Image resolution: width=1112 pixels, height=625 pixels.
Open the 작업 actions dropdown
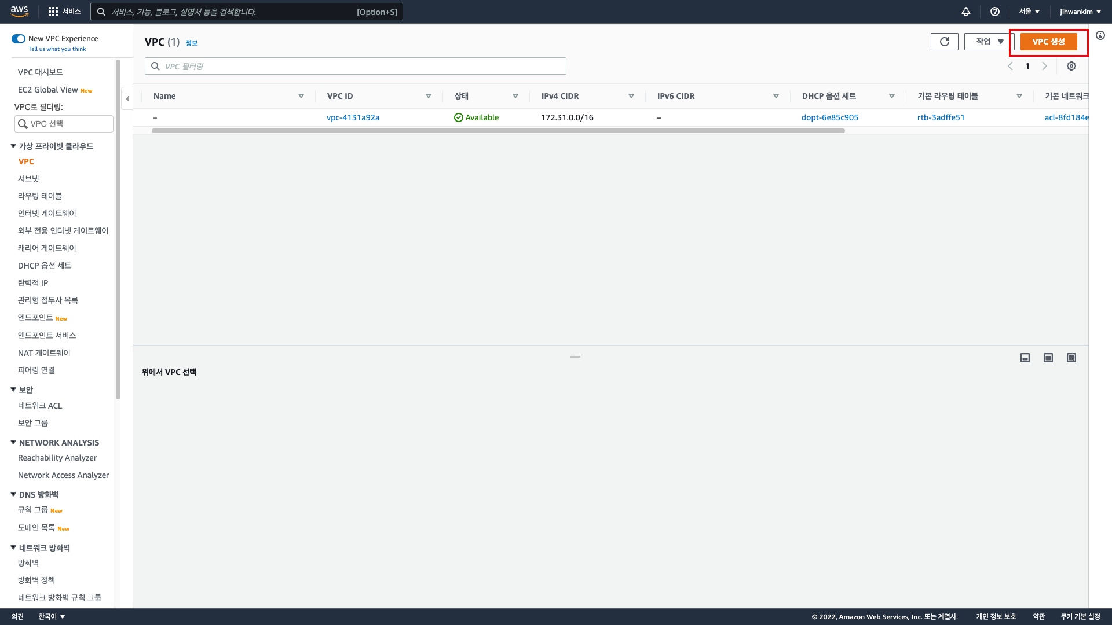[x=989, y=42]
